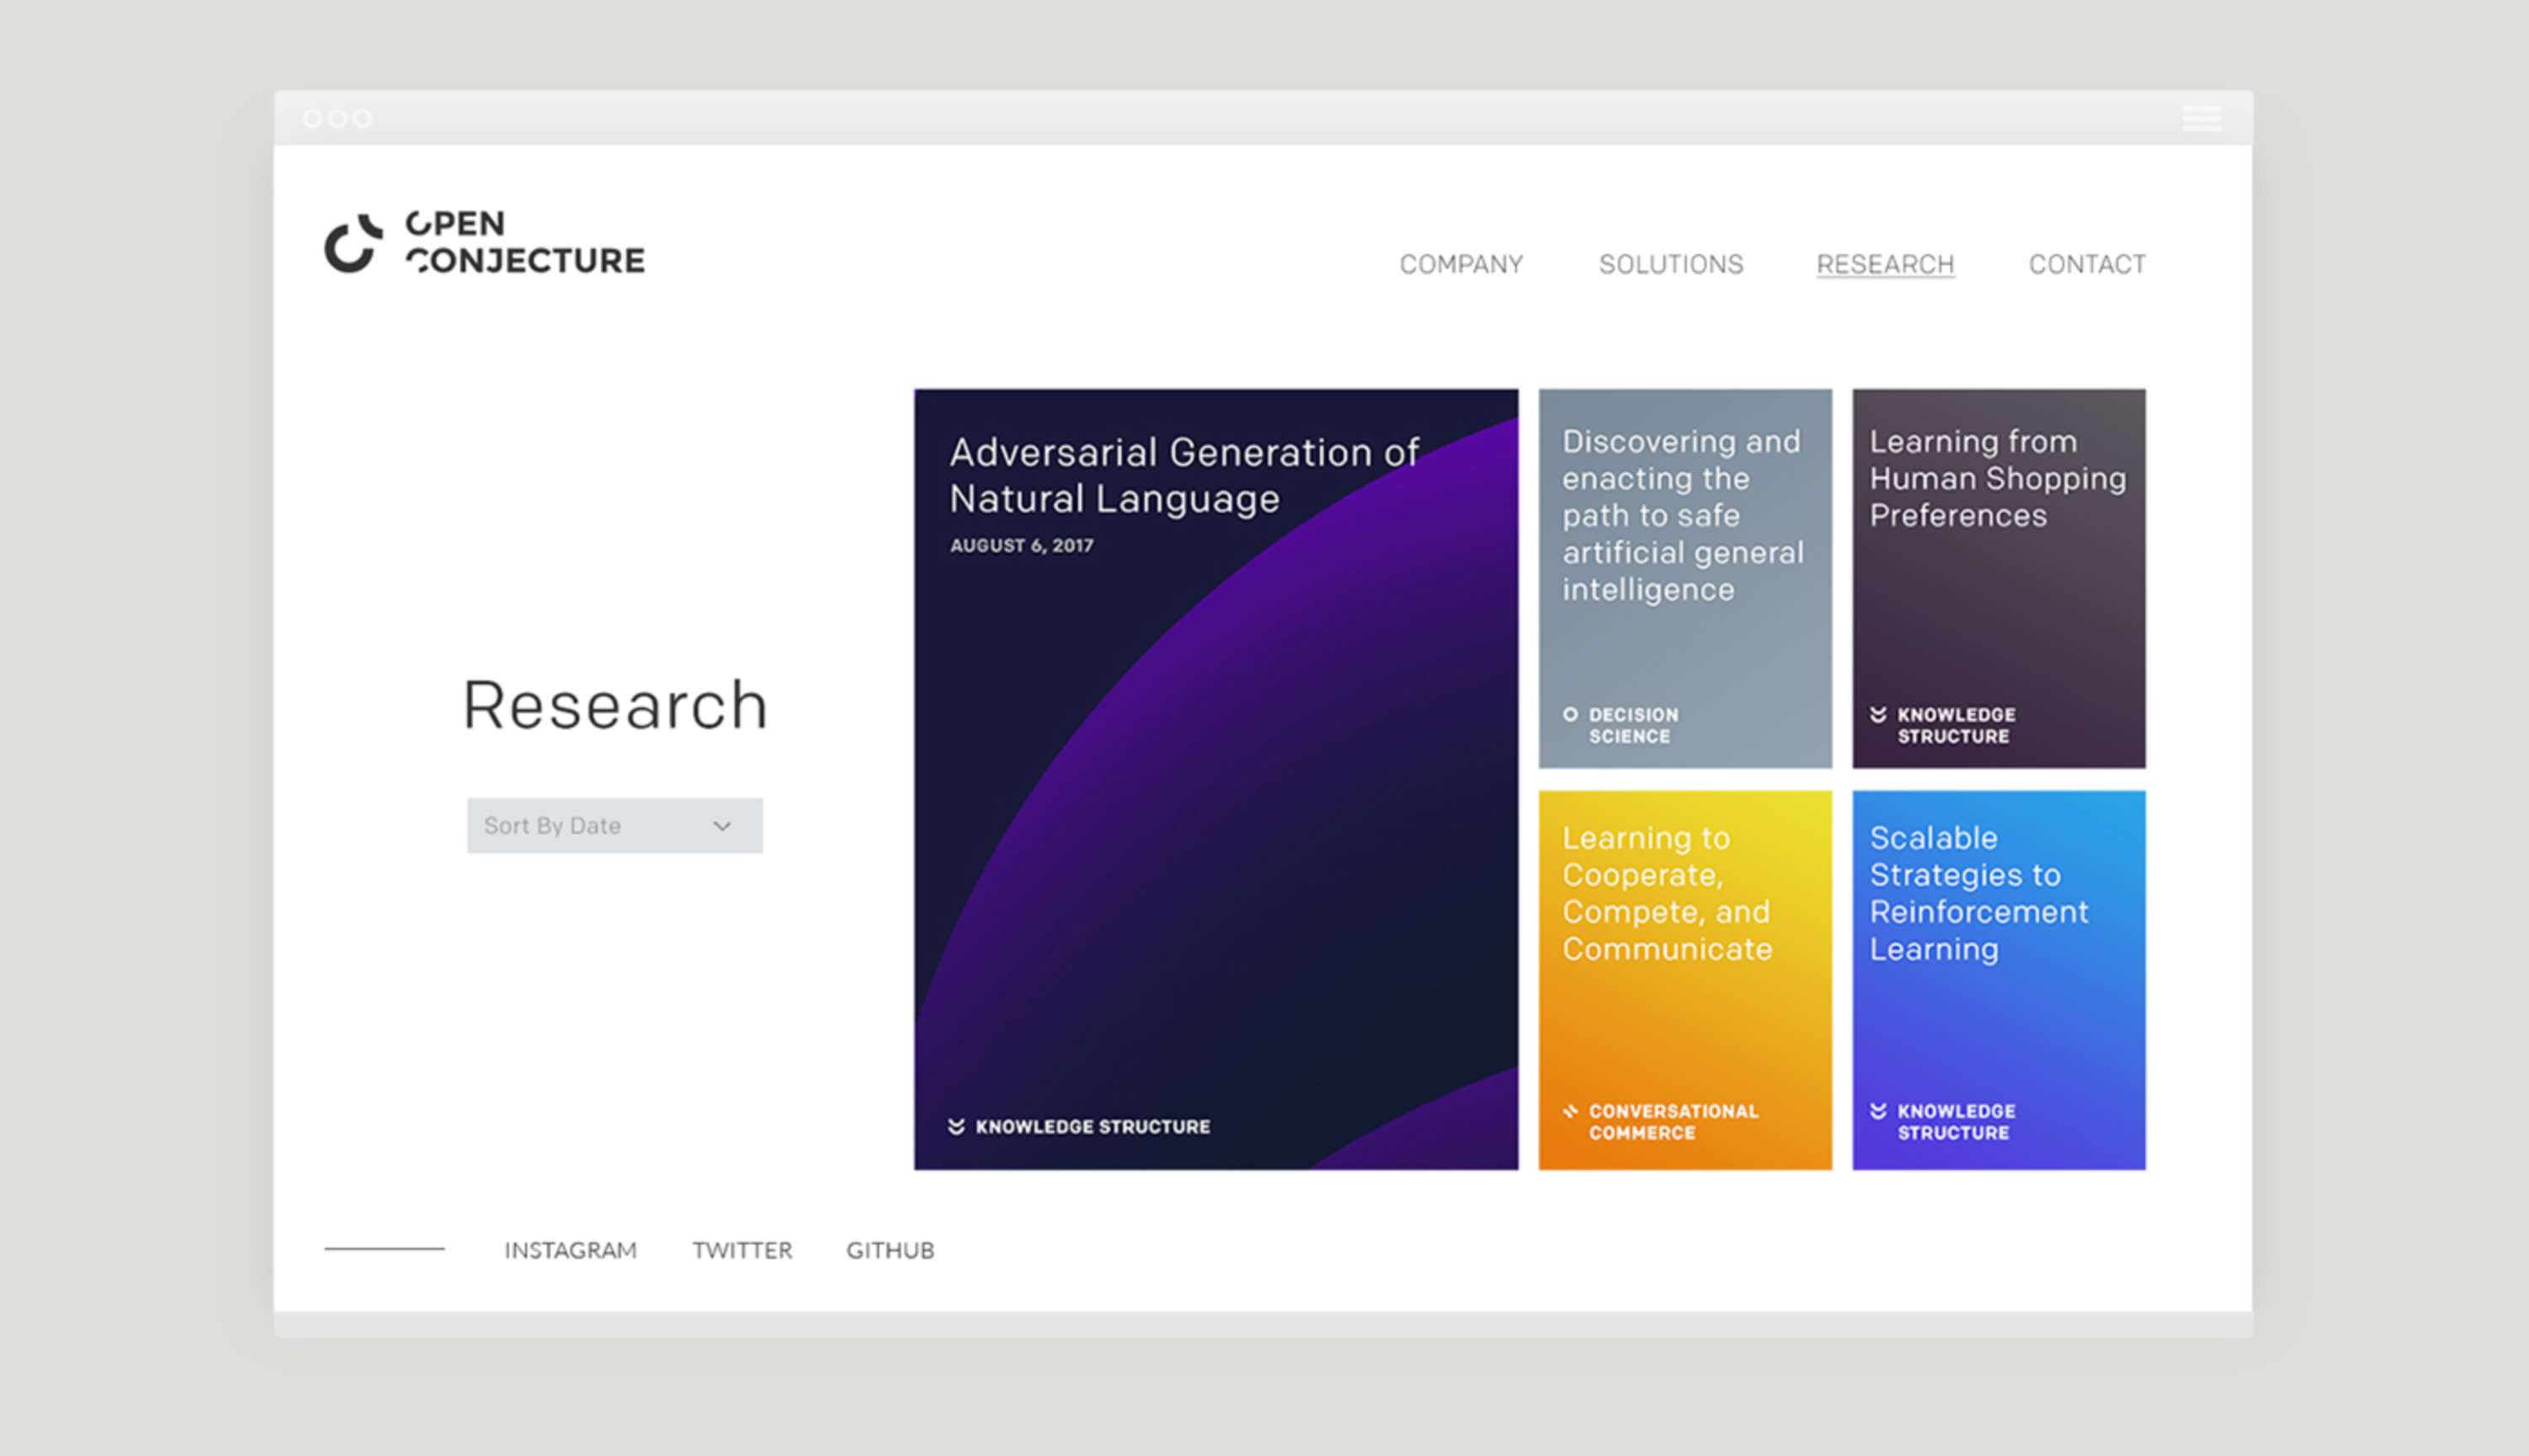The height and width of the screenshot is (1456, 2529).
Task: Click the August 6, 2017 date text
Action: pyautogui.click(x=1022, y=545)
